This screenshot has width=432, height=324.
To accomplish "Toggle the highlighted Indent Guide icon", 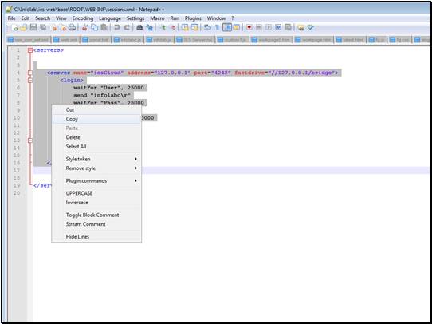I will [227, 28].
